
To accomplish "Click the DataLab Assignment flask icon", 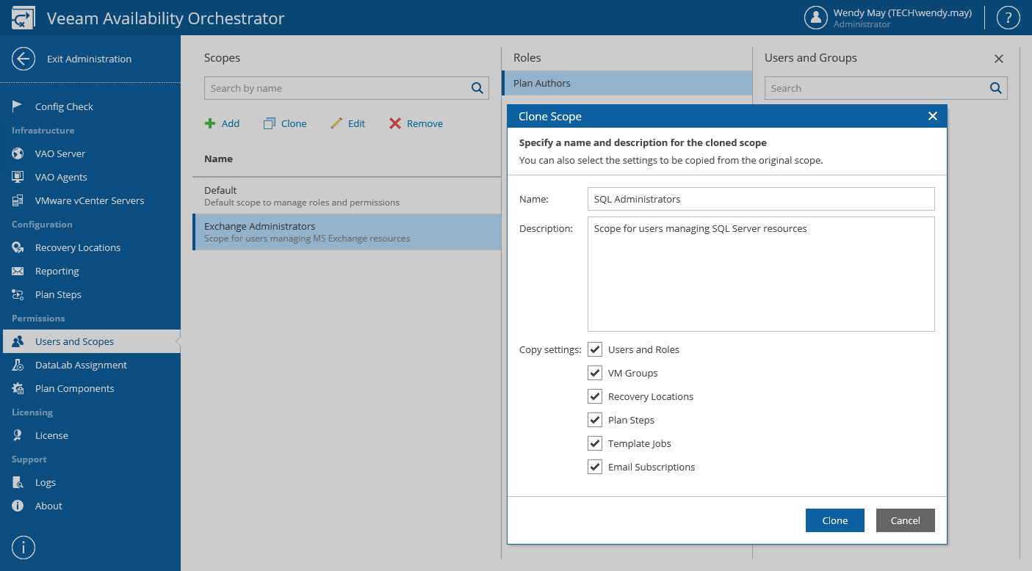I will [x=18, y=365].
